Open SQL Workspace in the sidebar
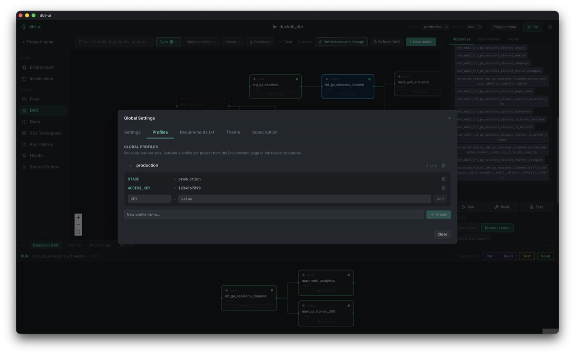 click(x=46, y=133)
